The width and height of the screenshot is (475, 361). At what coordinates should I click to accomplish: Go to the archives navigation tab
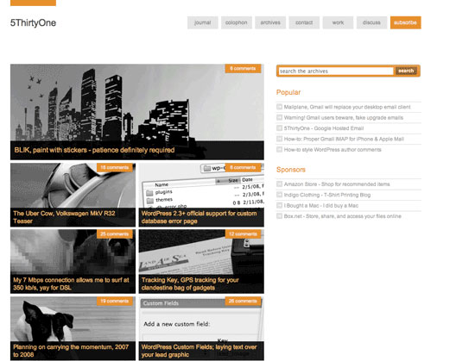(x=270, y=22)
